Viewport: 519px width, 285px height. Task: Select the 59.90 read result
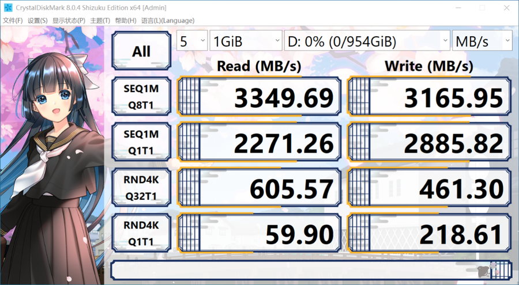[259, 233]
